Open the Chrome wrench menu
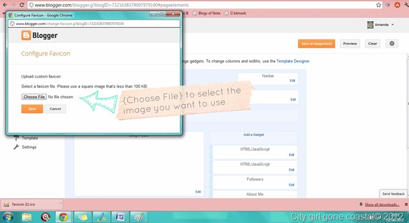Screen dimensions: 409x223 (x=406, y=4)
